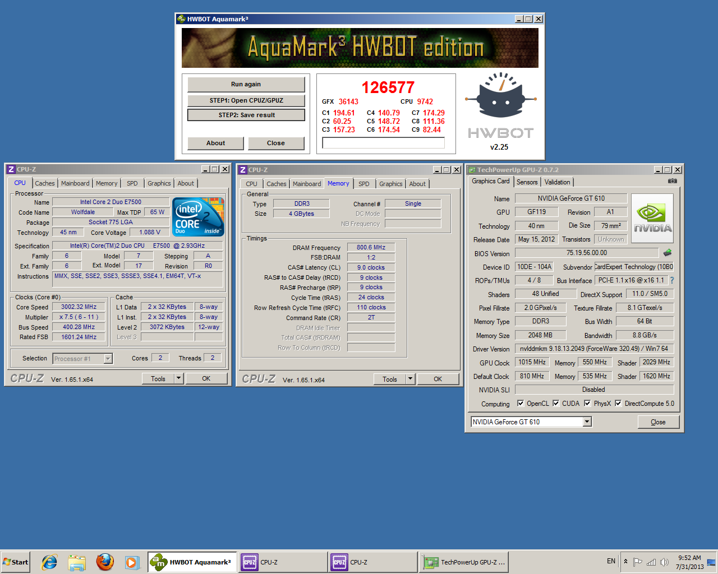Open About tab in left CPU-Z window
Screen dimensions: 718x574
pos(186,183)
